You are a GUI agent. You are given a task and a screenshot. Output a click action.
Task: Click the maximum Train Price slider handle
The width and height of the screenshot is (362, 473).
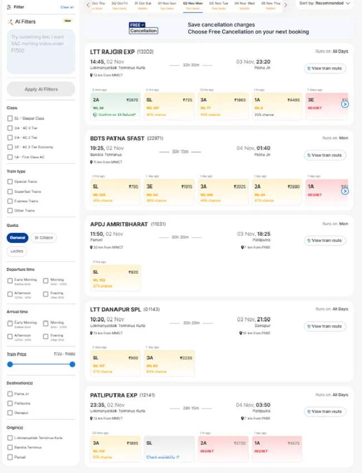(x=72, y=364)
